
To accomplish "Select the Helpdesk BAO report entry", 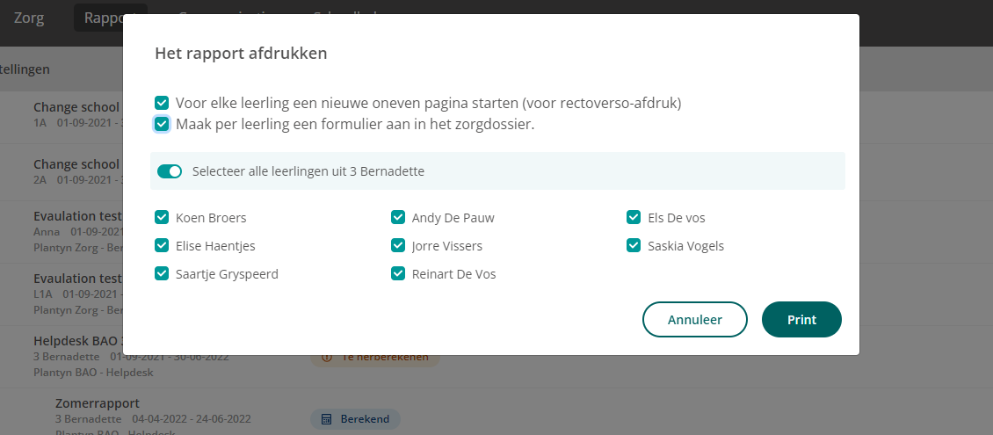I will 76,341.
